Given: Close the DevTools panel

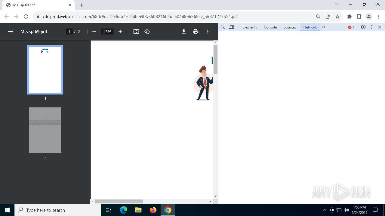Looking at the screenshot, I should click(380, 27).
